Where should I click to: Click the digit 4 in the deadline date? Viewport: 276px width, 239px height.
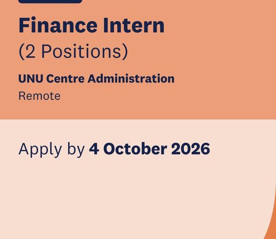tap(94, 148)
